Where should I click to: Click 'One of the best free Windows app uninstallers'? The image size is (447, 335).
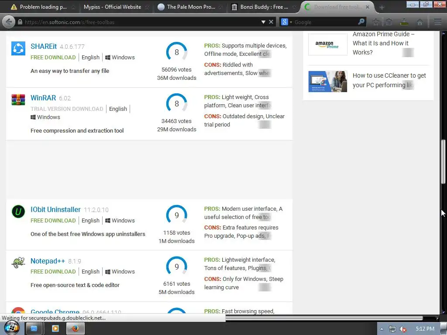tap(88, 234)
